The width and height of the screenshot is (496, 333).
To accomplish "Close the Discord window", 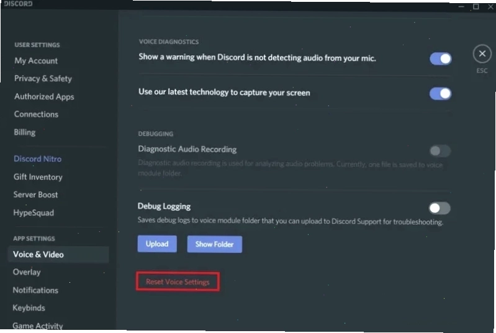I will [x=490, y=6].
